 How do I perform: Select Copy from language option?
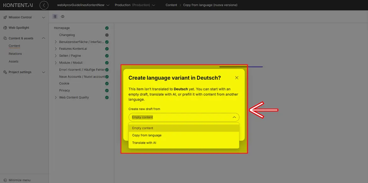147,135
